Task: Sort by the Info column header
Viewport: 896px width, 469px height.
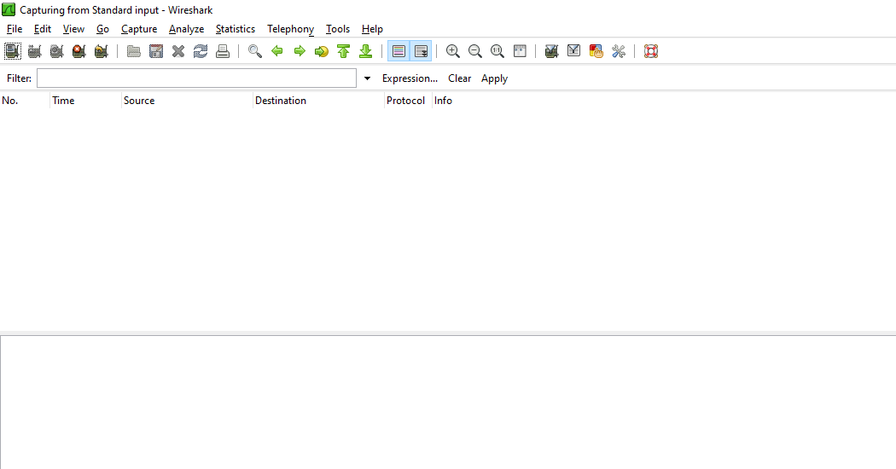Action: pos(663,101)
